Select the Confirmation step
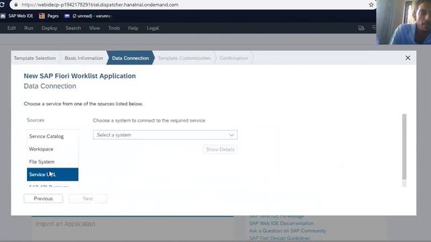The height and width of the screenshot is (242, 431). click(x=234, y=58)
